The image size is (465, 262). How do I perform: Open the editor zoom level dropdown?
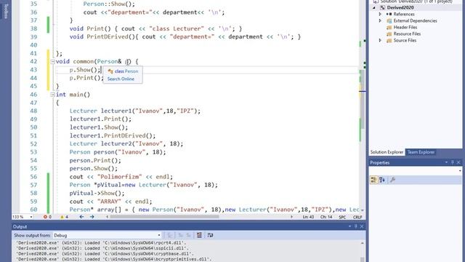[31, 217]
